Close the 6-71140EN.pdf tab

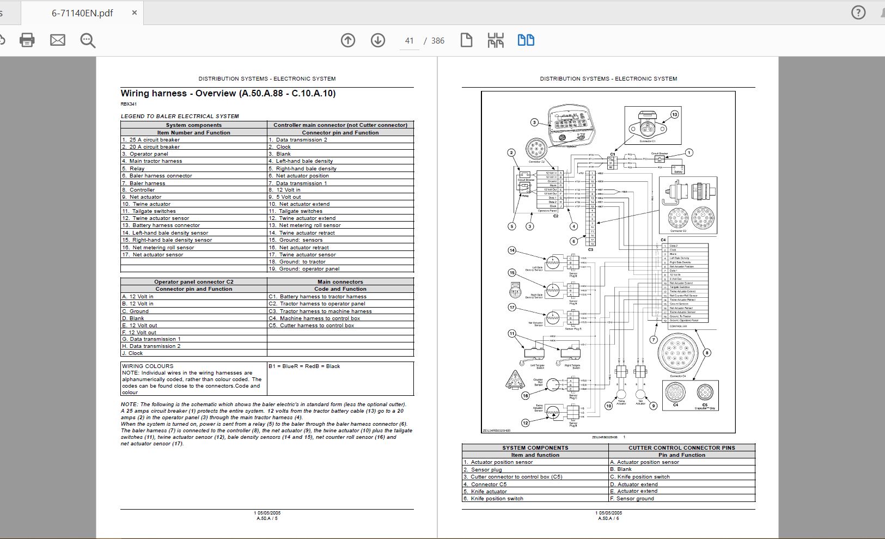coord(134,12)
